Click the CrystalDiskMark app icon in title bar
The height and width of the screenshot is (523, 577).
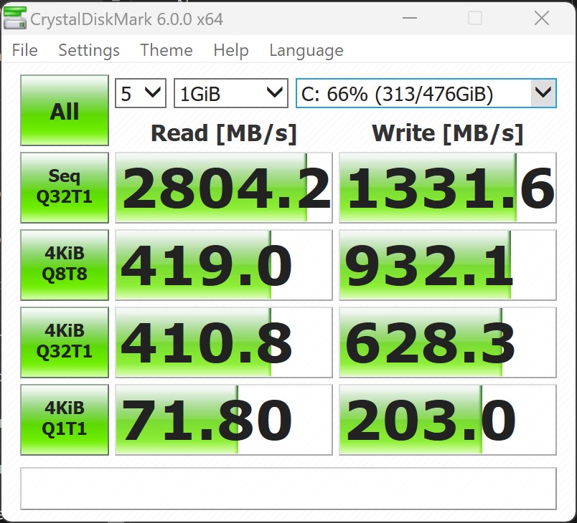[x=15, y=18]
